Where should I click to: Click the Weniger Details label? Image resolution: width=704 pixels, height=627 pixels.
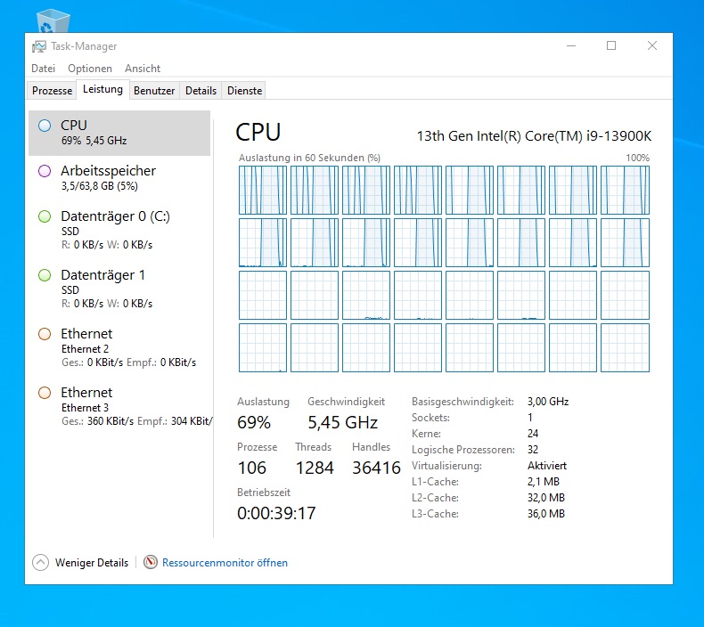(x=92, y=562)
